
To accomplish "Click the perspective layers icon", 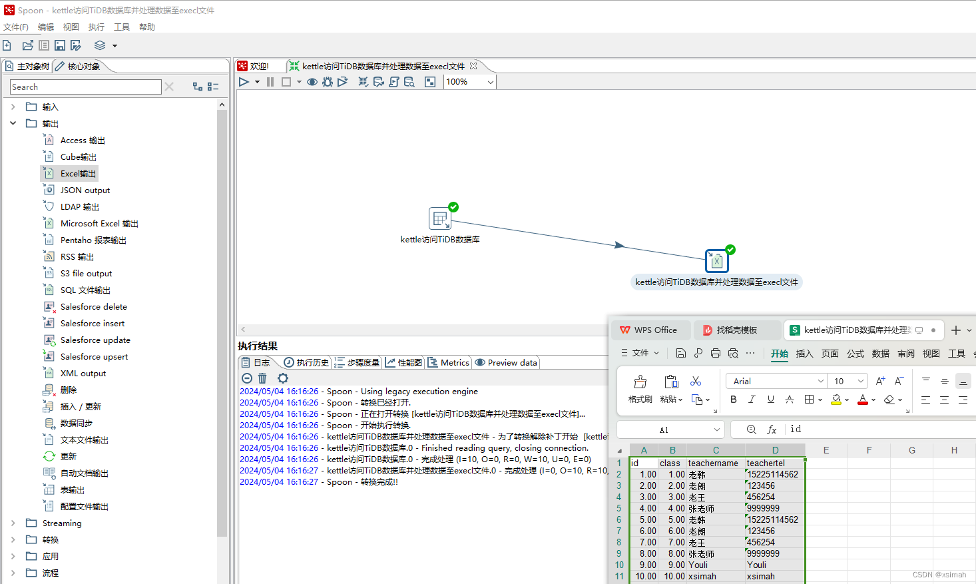I will pyautogui.click(x=100, y=45).
